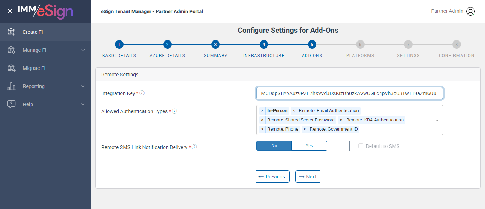Remove the Remote: KBA Authentication tag
Screen dimensions: 485x209
341,120
